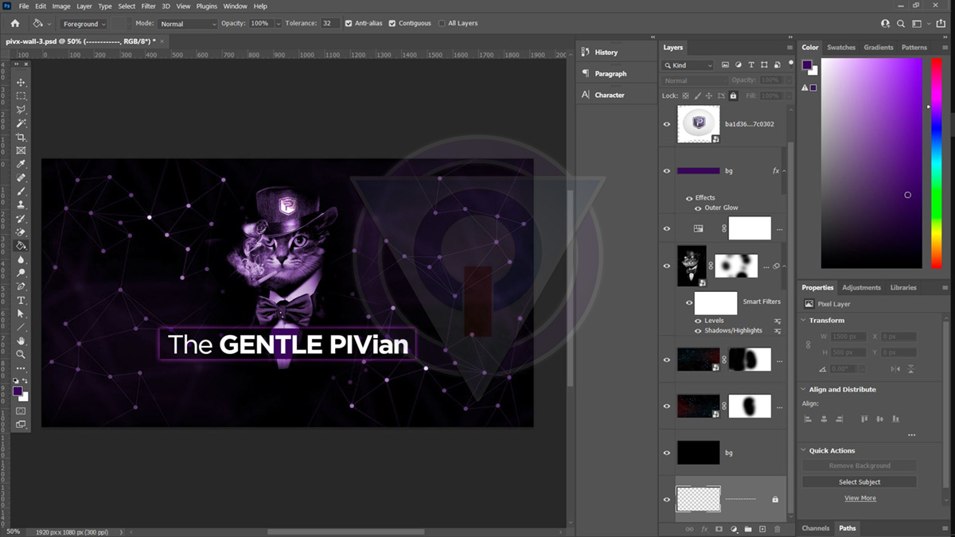Click the flip horizontal icon in Transform

pyautogui.click(x=895, y=368)
